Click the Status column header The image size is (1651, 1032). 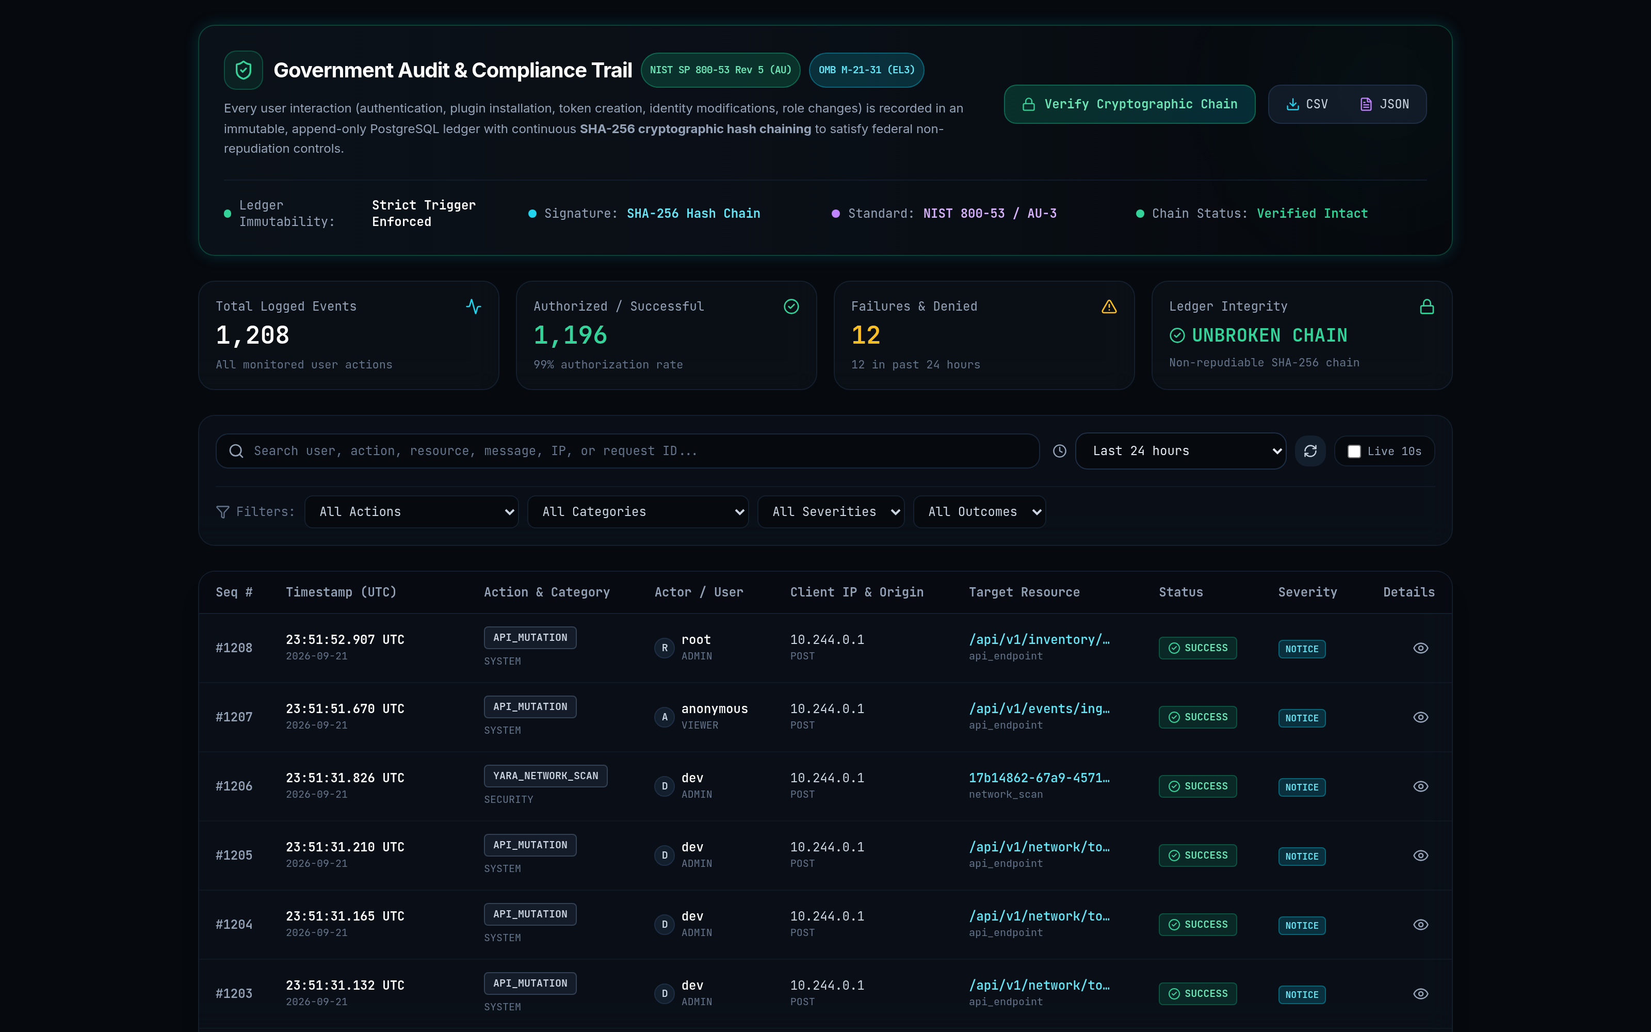(x=1181, y=592)
